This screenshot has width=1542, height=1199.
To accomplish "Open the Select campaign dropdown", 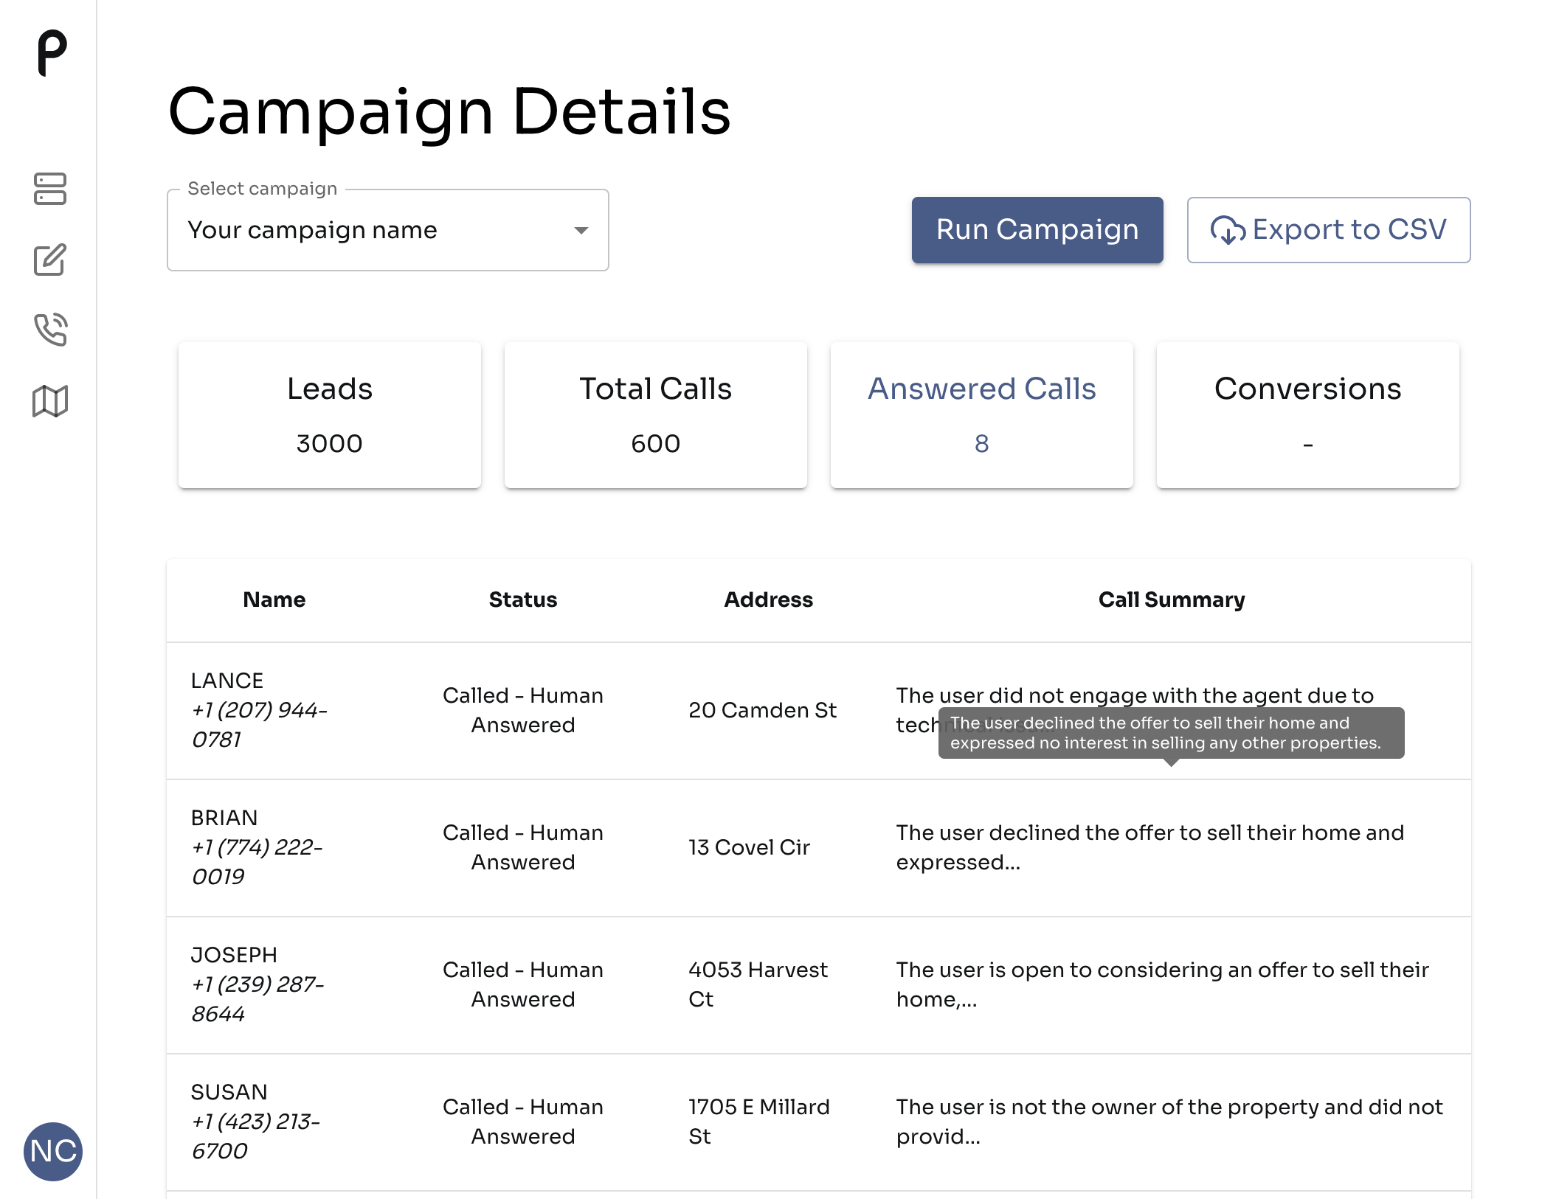I will 388,230.
